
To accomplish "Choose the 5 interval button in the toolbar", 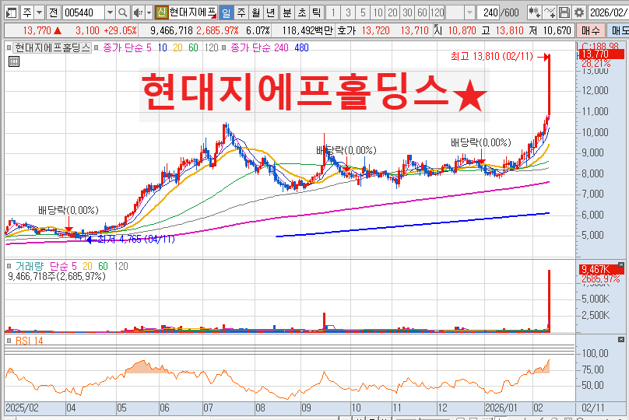I will click(363, 12).
